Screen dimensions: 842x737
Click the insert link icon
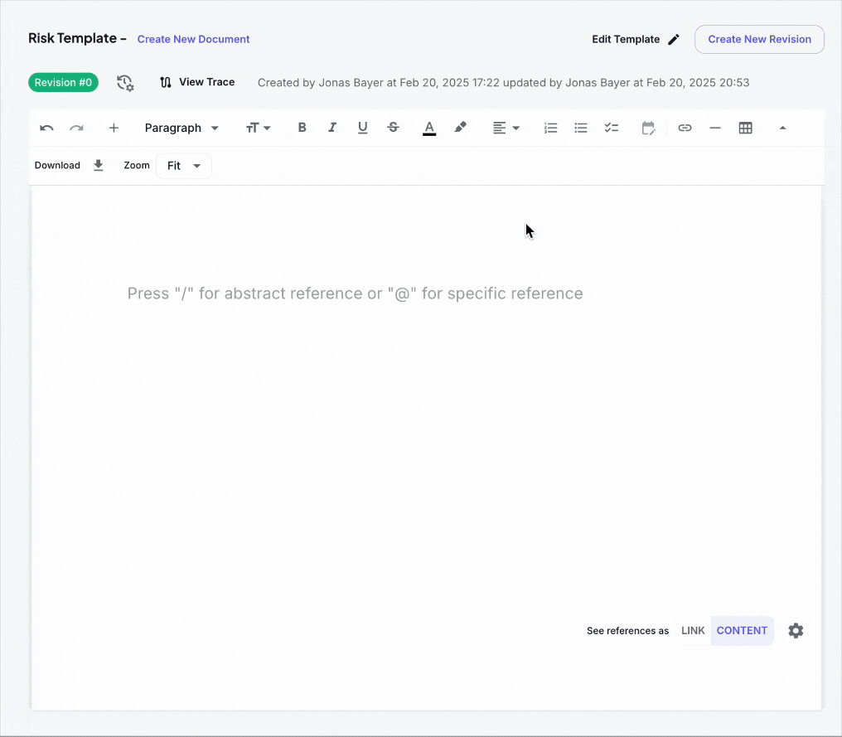point(685,128)
